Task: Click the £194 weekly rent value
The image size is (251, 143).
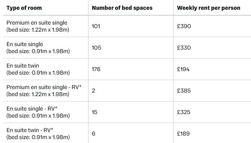Action: coord(183,69)
